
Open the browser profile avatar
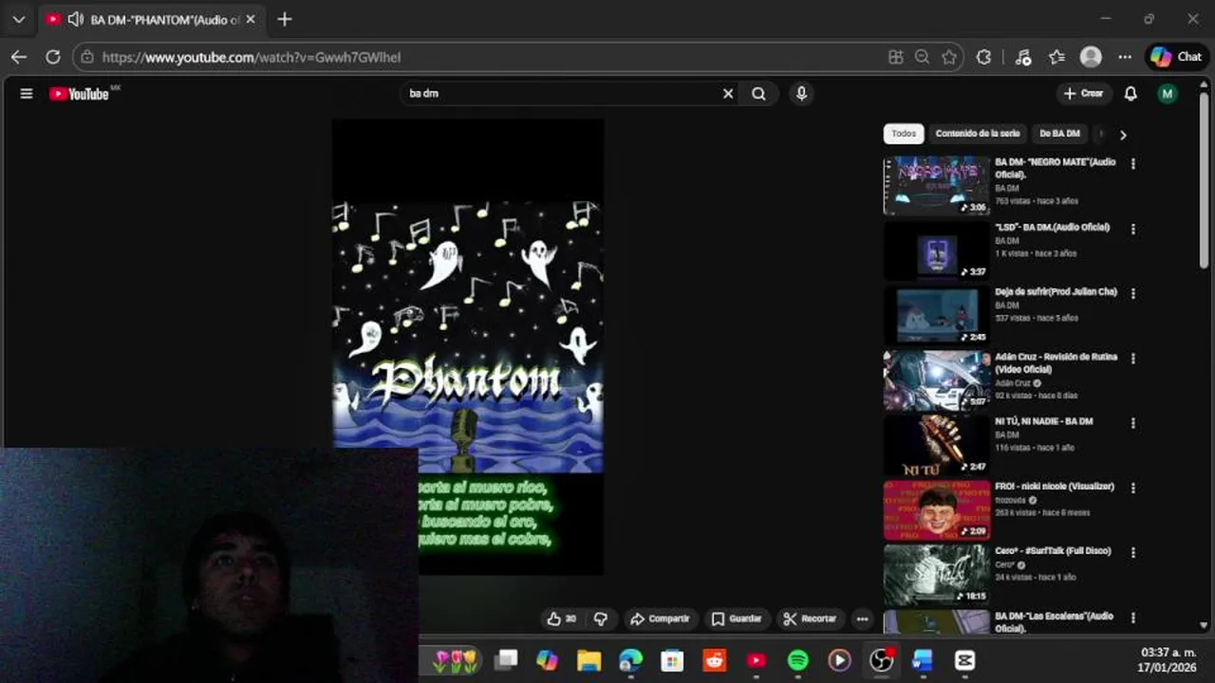coord(1091,57)
